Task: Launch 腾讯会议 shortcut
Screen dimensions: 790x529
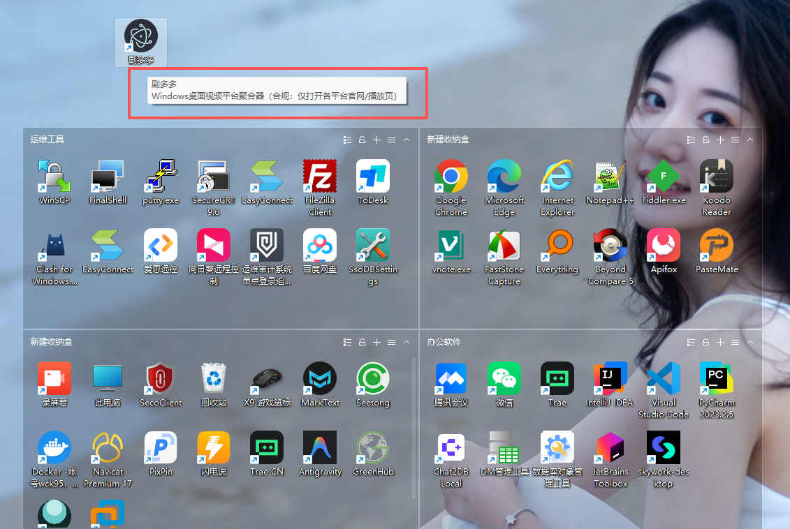Action: coord(451,385)
